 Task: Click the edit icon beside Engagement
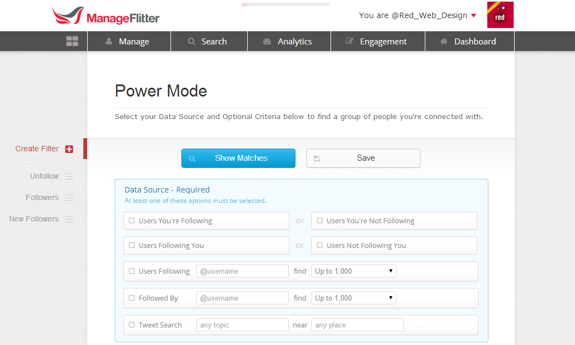350,41
